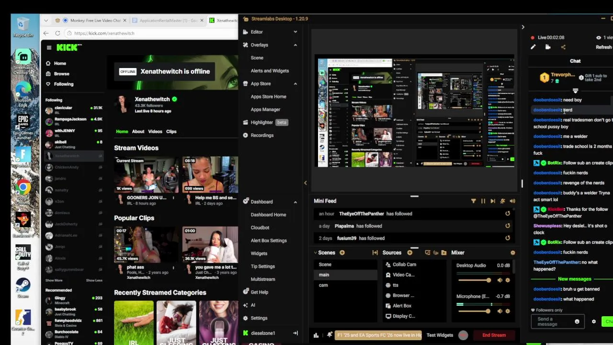Replay the fusium39 follow alert
Screen dimensions: 613x345
tap(508, 238)
